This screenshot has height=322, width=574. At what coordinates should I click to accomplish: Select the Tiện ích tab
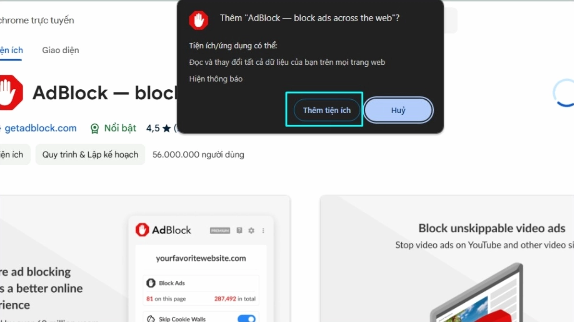(12, 50)
